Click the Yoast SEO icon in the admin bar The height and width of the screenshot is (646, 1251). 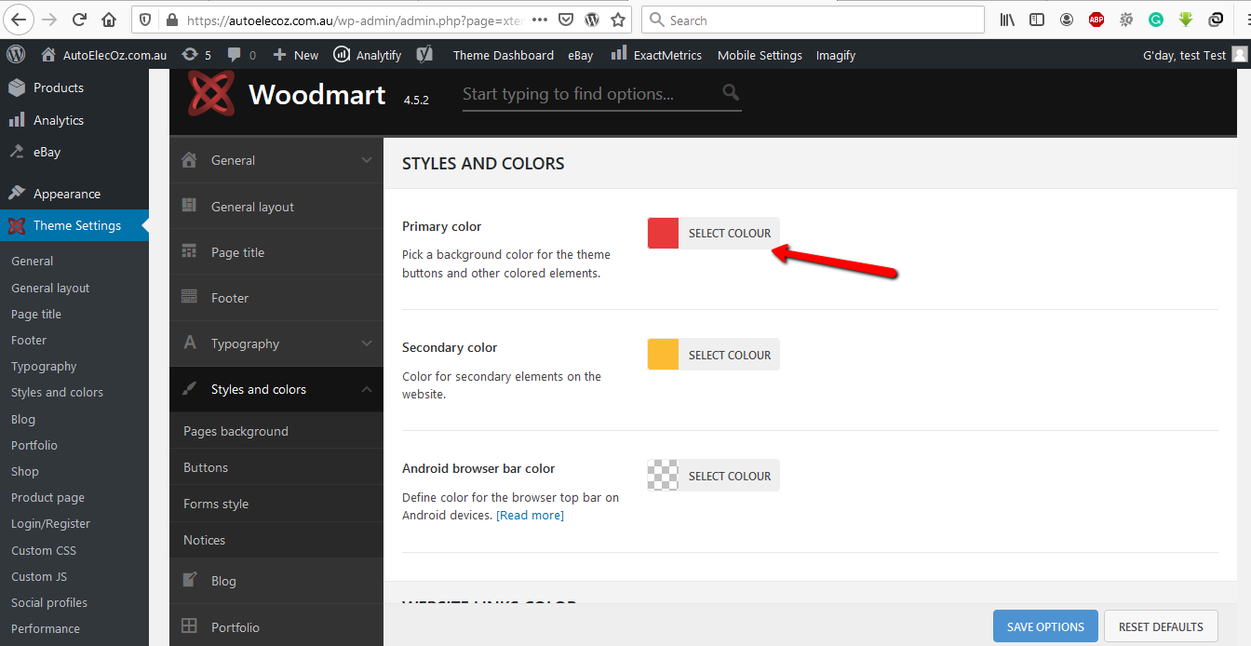pyautogui.click(x=424, y=55)
